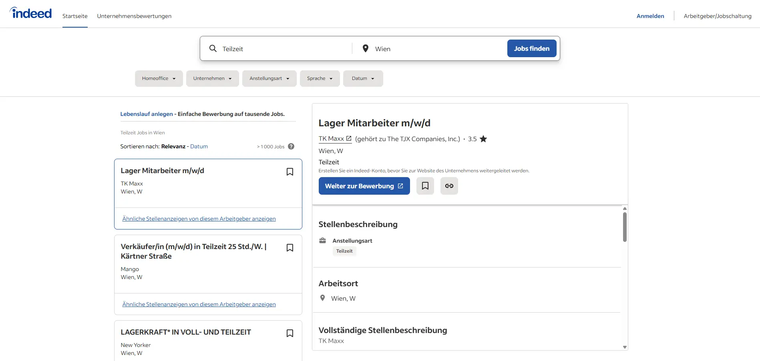Show similar jobs from TK Maxx employer

[199, 219]
